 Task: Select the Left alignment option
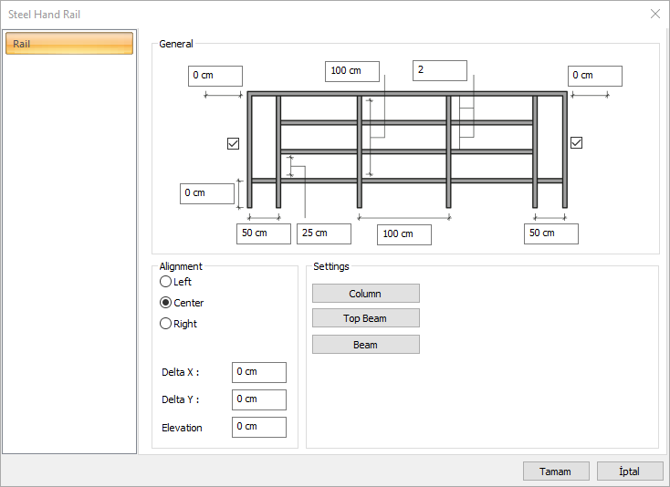click(166, 282)
